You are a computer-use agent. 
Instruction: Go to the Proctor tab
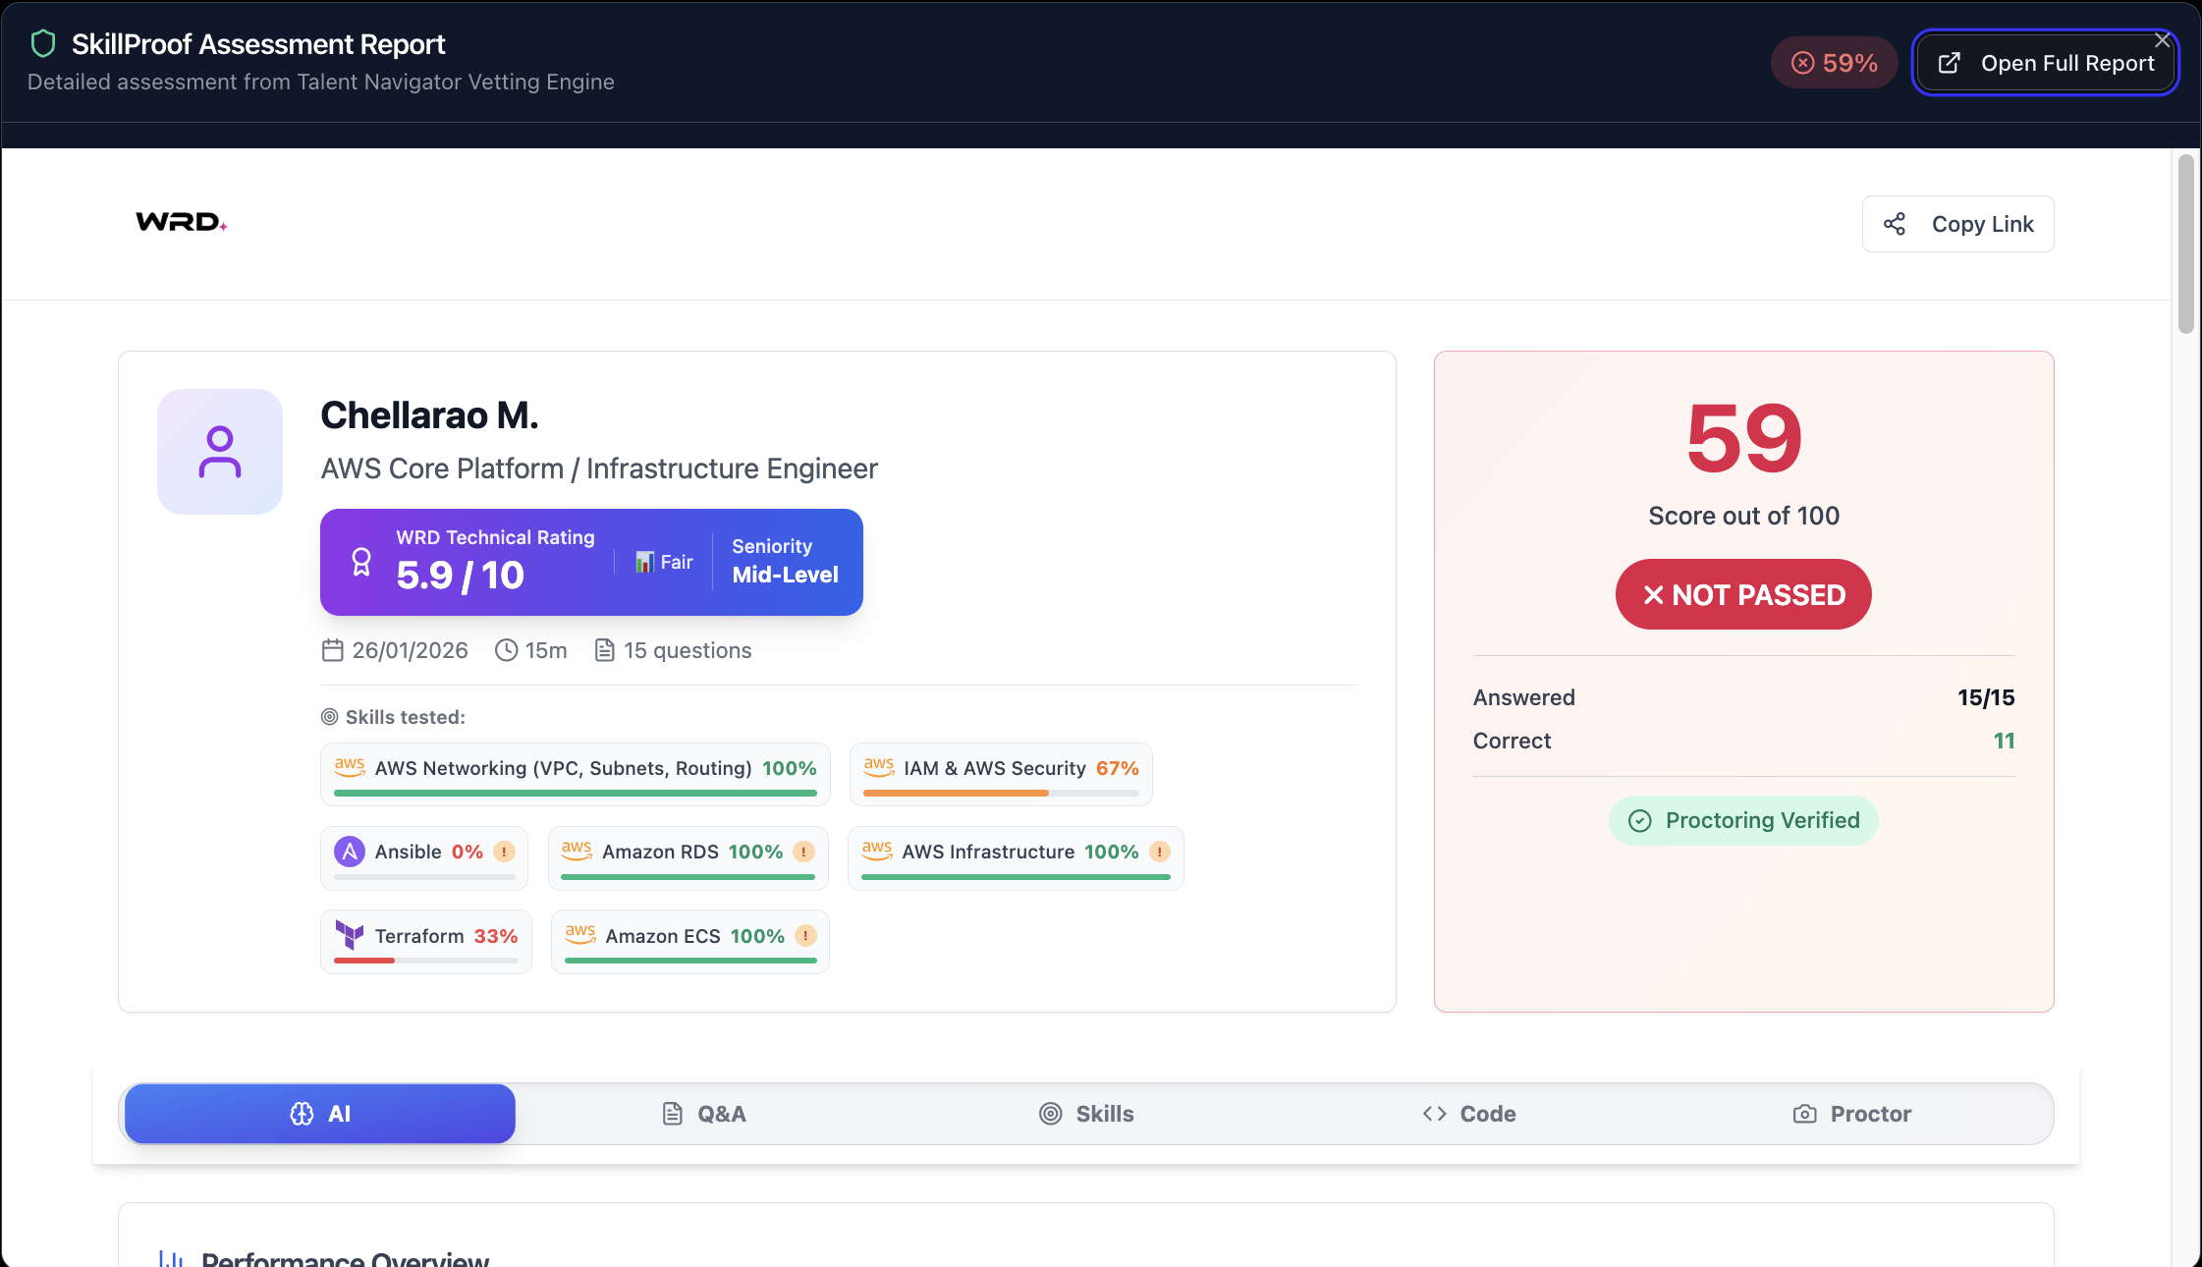(1852, 1114)
